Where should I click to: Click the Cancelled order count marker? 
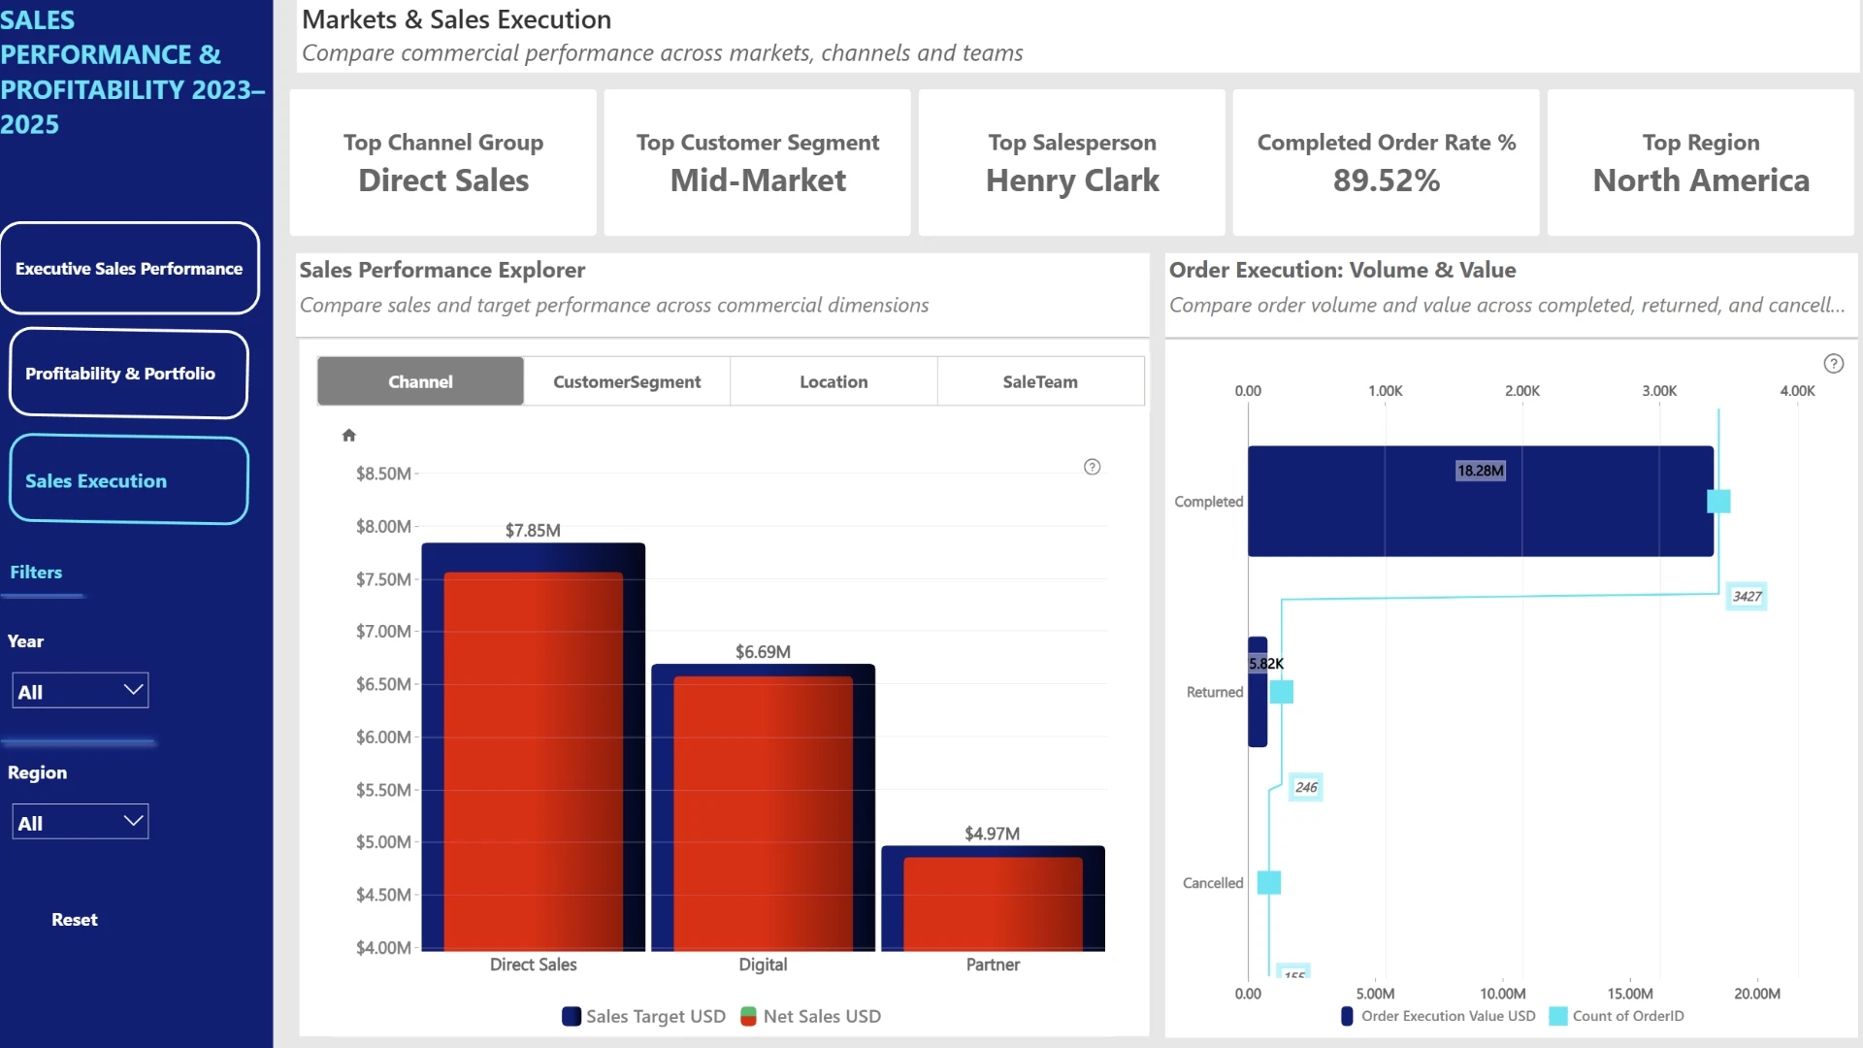[1269, 883]
